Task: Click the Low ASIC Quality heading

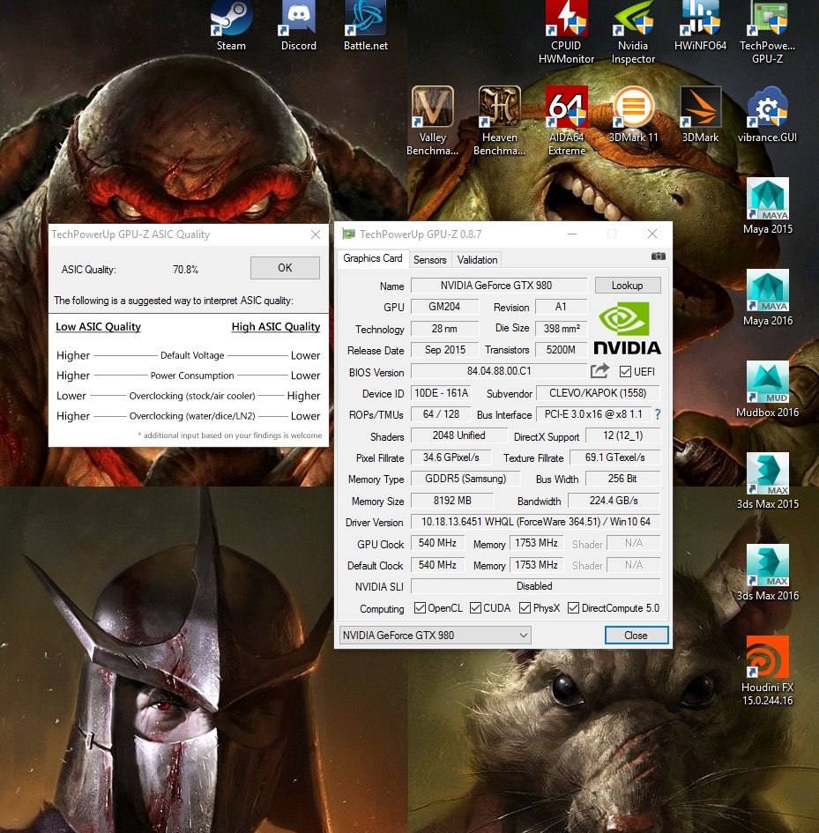Action: click(99, 327)
